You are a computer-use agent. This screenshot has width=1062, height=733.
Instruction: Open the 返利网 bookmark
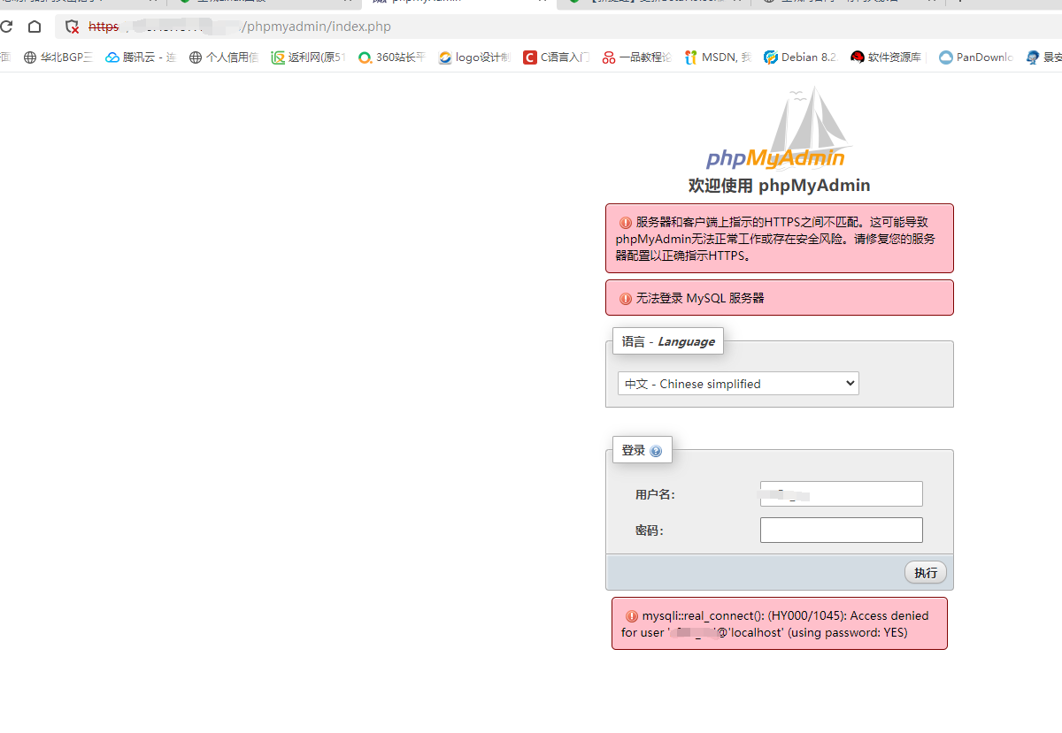(307, 57)
